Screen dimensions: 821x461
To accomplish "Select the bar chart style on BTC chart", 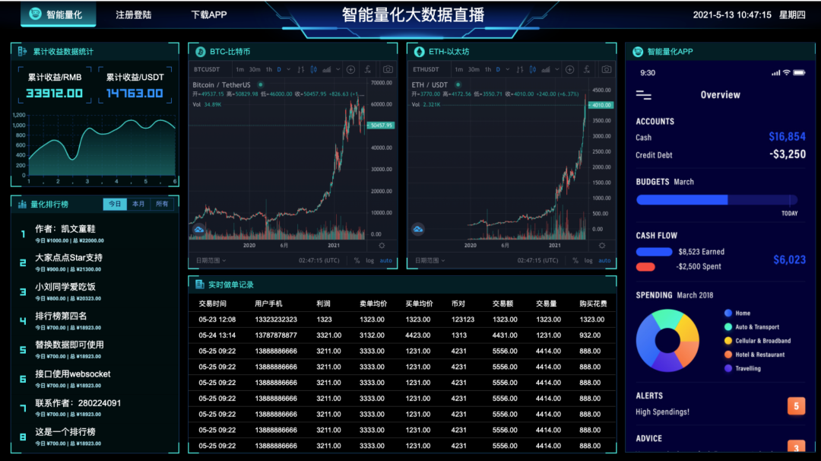I will click(301, 69).
